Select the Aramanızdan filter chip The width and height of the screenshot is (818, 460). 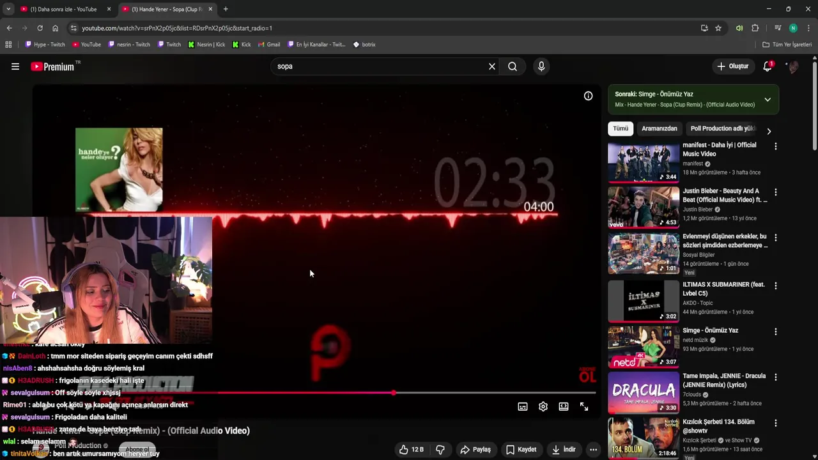pos(659,128)
